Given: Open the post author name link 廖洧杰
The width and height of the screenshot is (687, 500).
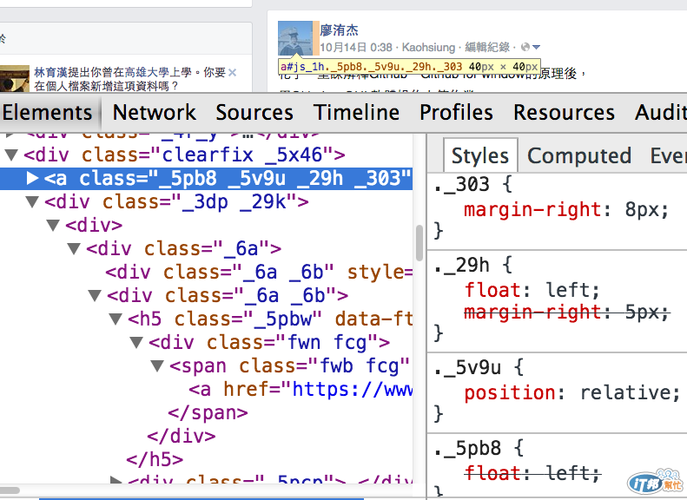Looking at the screenshot, I should point(339,30).
